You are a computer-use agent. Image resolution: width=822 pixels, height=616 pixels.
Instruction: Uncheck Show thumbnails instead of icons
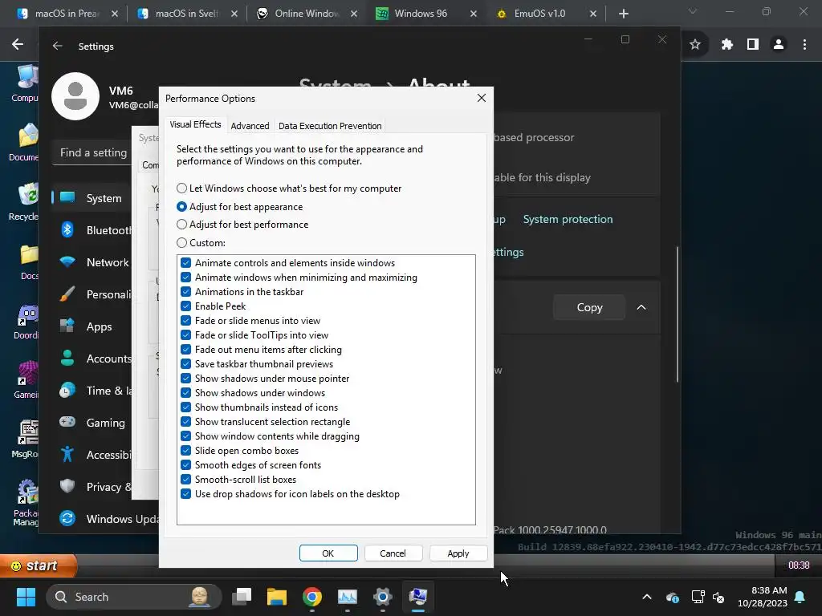[x=185, y=407]
